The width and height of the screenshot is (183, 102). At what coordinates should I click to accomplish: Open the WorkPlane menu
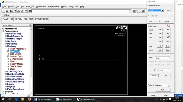(41, 7)
